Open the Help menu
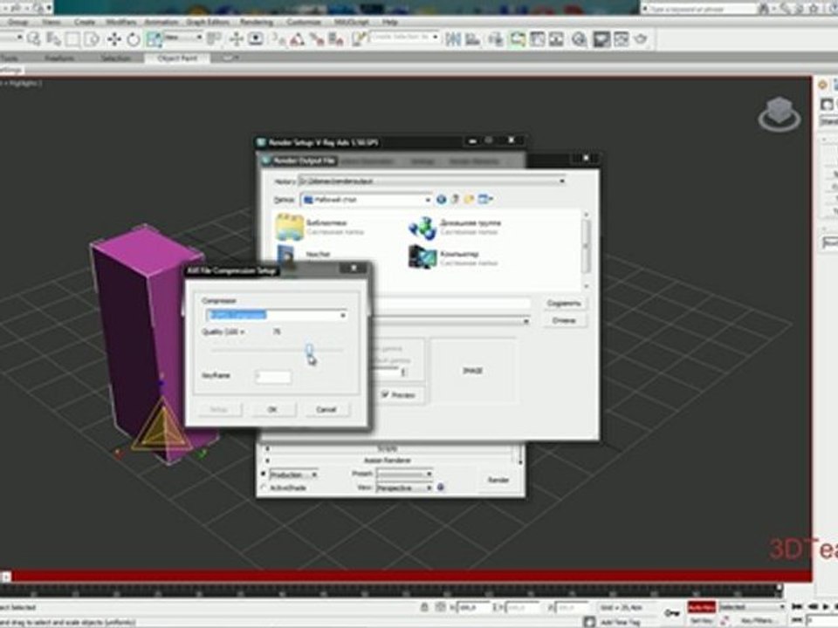 389,22
